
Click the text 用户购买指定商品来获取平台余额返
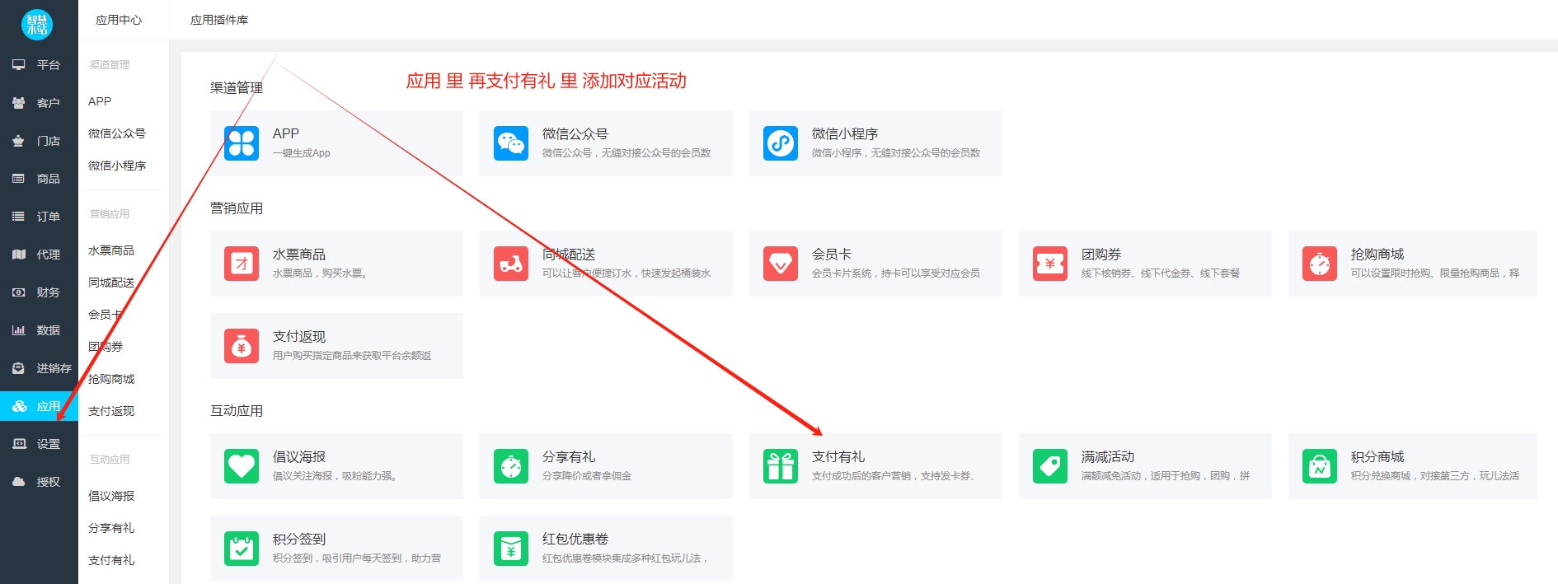(x=352, y=356)
